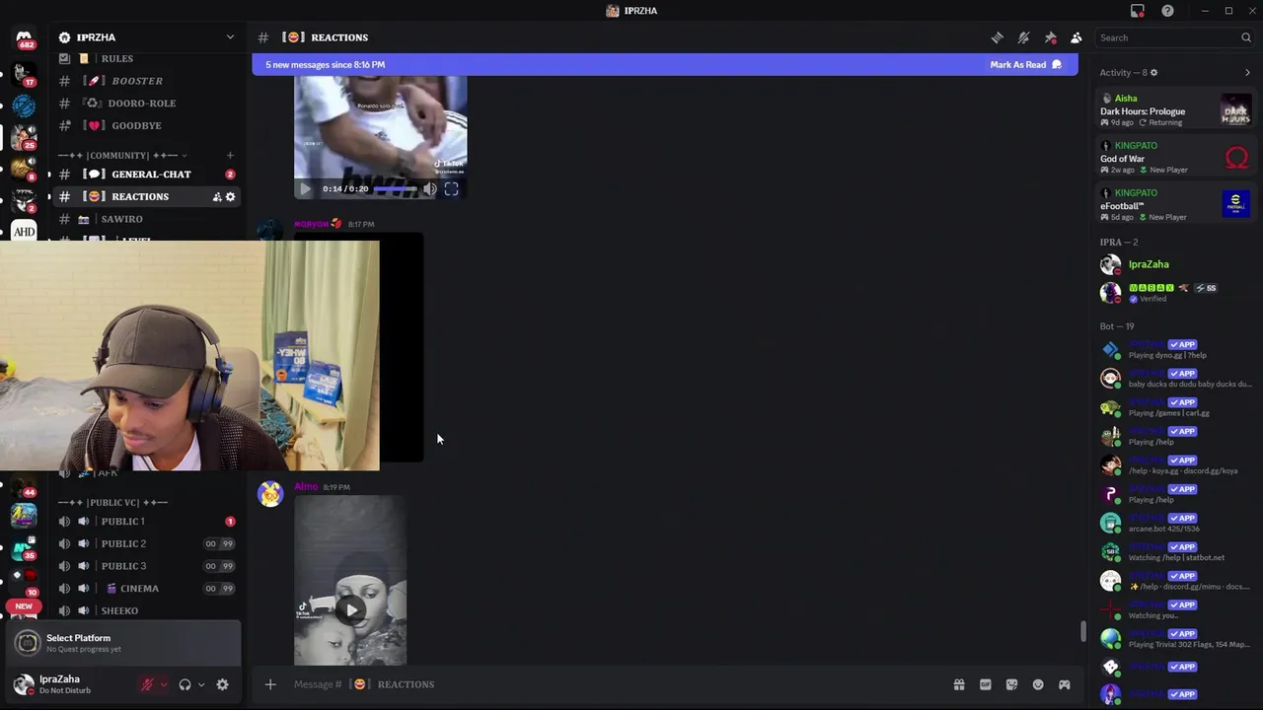Expand the Activity section arrow
The height and width of the screenshot is (710, 1263).
click(1247, 73)
